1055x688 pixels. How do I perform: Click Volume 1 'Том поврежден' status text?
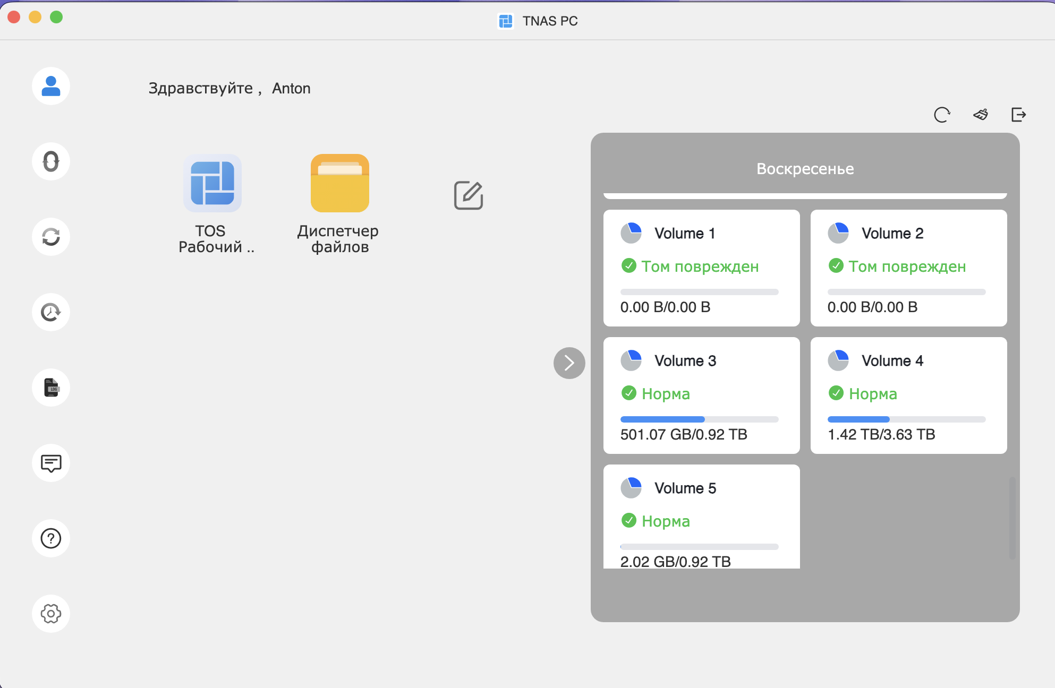[x=700, y=266]
